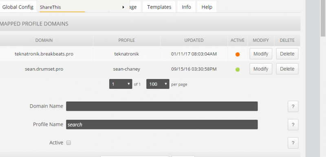326x157 pixels.
Task: Switch to the Global Config tab
Action: [18, 7]
